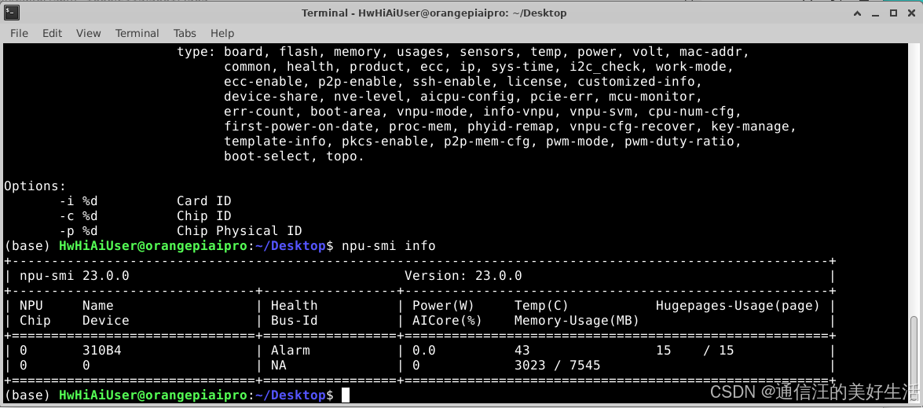Click the "product," type entry
The height and width of the screenshot is (408, 923).
click(381, 67)
